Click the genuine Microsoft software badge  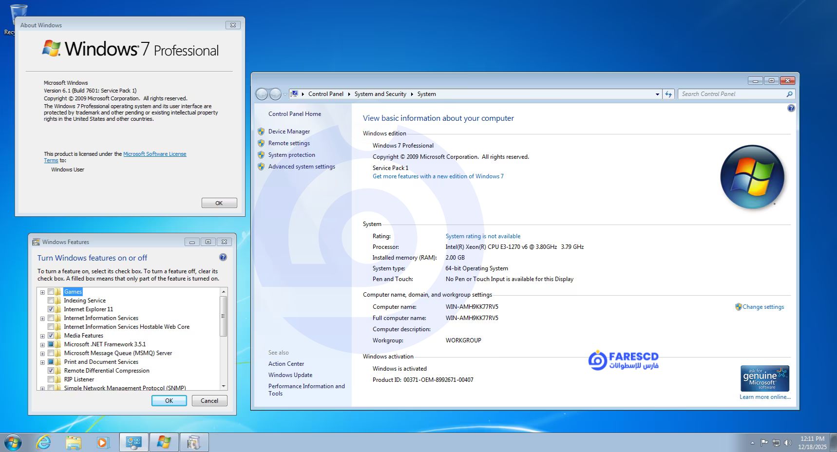pos(764,378)
